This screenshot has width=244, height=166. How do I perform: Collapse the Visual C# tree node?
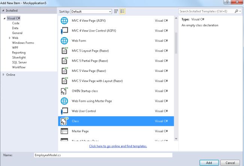(x=5, y=18)
